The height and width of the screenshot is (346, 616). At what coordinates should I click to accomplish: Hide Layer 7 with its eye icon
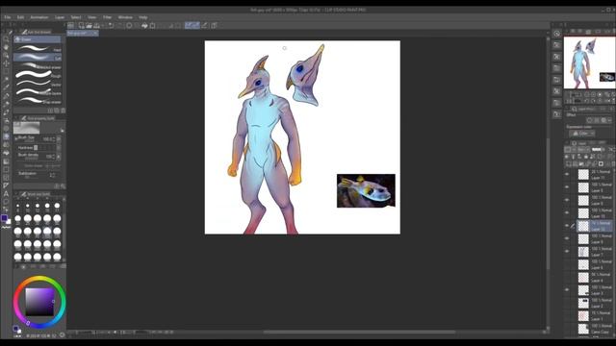coord(567,252)
